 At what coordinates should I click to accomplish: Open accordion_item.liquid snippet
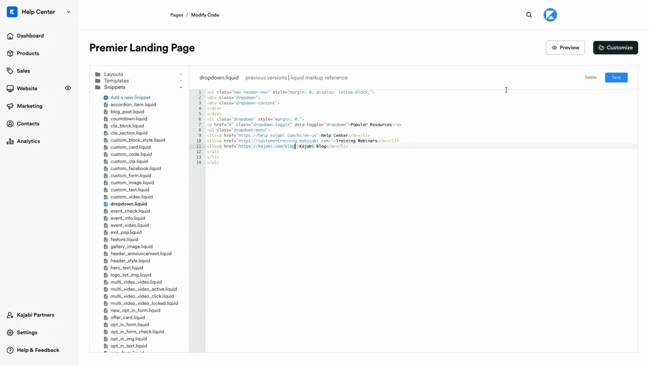(x=133, y=105)
